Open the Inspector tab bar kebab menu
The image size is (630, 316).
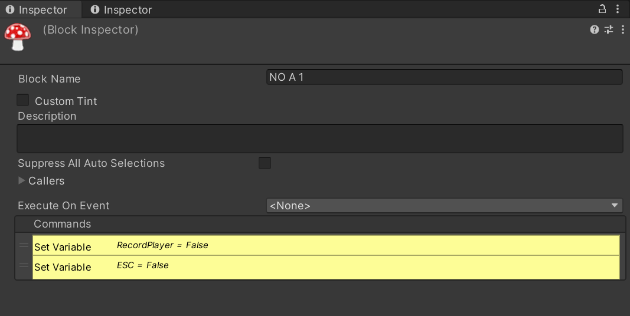point(618,9)
